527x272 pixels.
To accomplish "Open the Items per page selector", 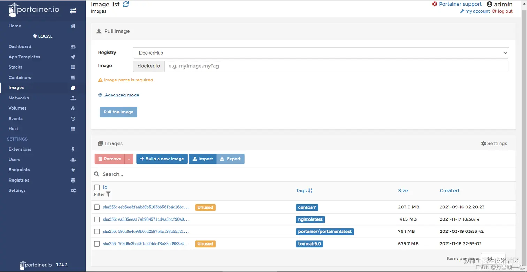I will (x=493, y=259).
